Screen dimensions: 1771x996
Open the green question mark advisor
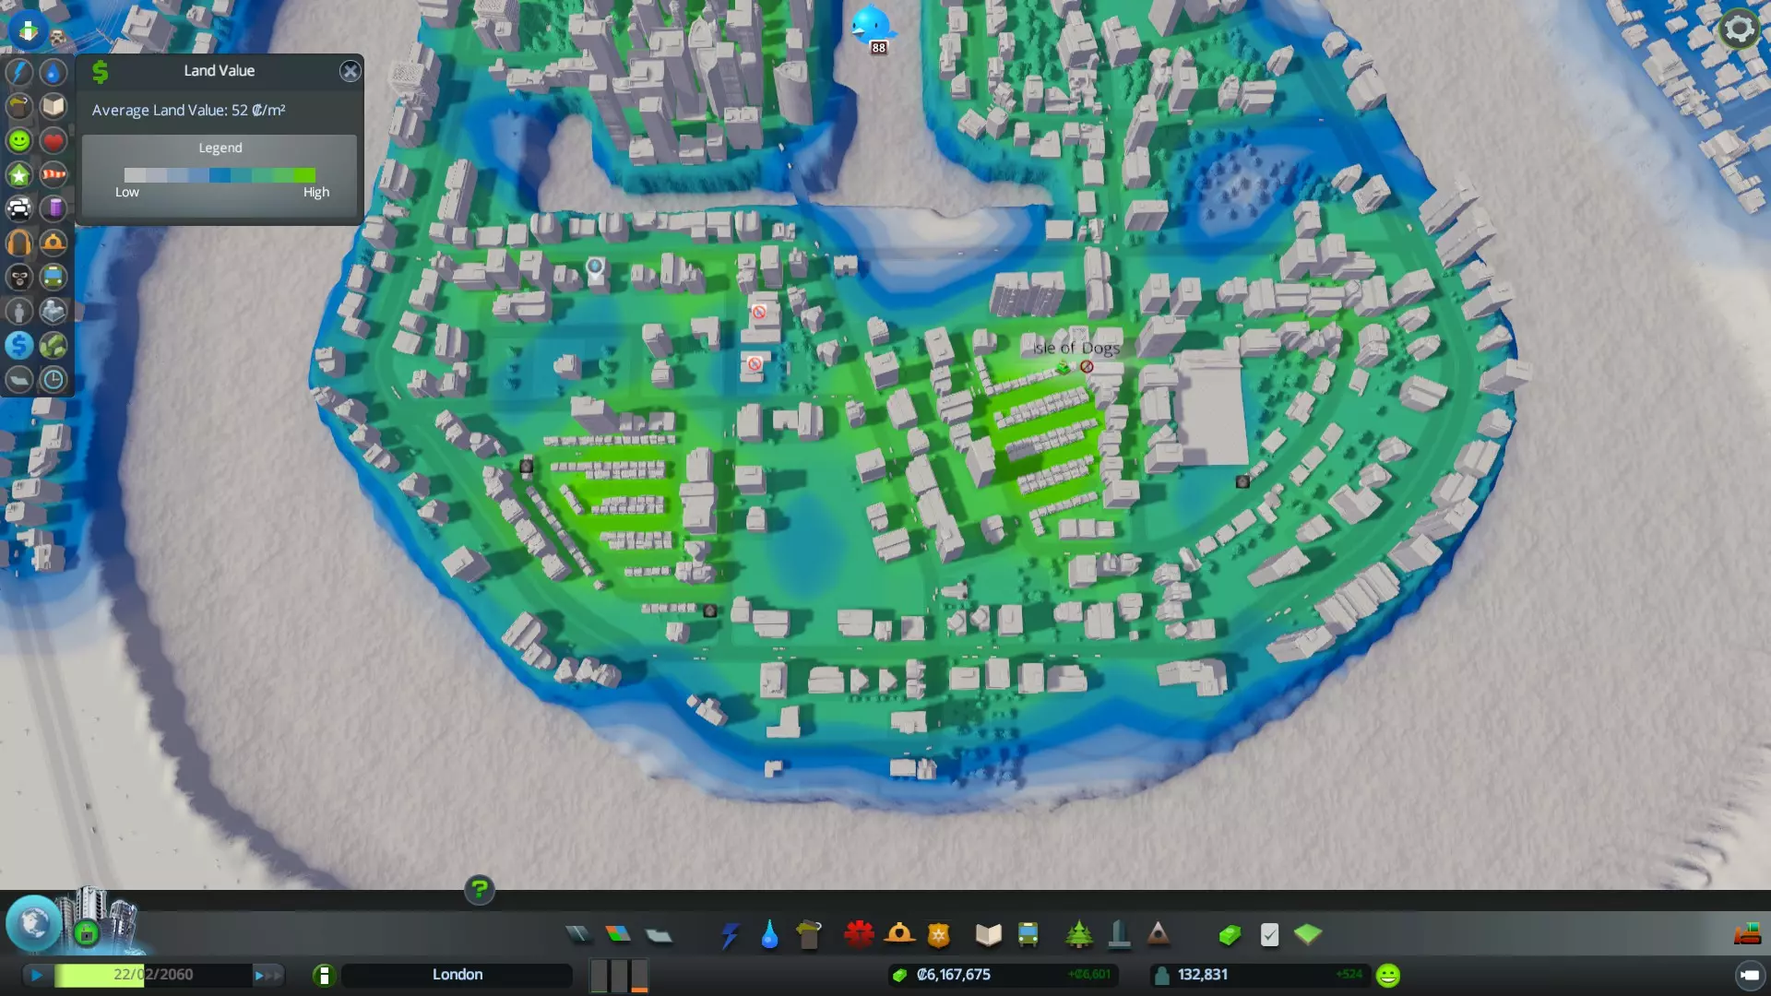[479, 889]
